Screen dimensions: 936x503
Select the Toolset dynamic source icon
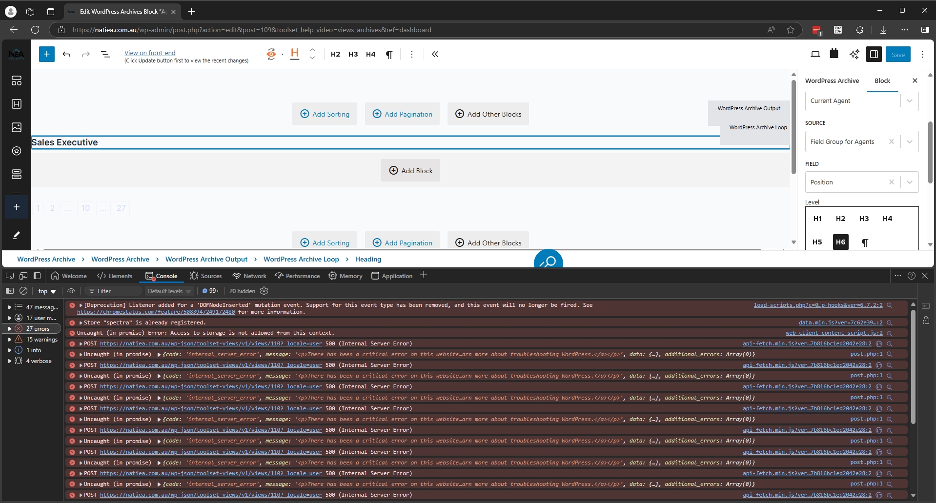[271, 54]
